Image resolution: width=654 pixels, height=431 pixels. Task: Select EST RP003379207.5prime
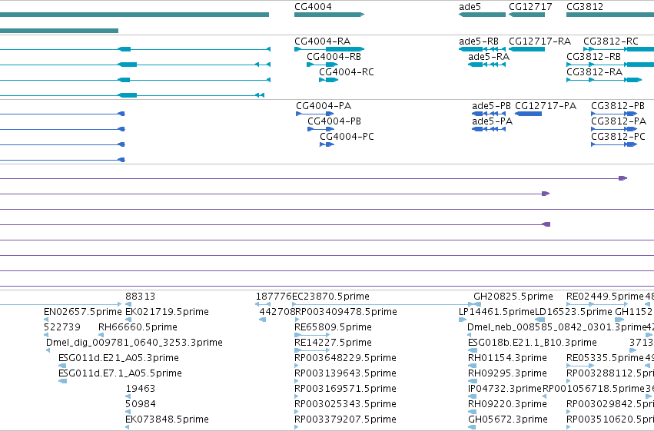pyautogui.click(x=297, y=427)
